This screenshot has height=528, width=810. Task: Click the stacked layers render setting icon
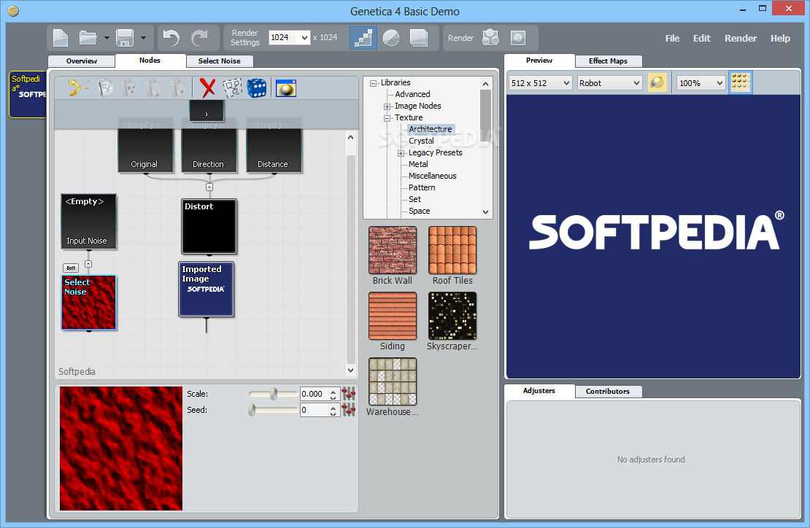[418, 38]
